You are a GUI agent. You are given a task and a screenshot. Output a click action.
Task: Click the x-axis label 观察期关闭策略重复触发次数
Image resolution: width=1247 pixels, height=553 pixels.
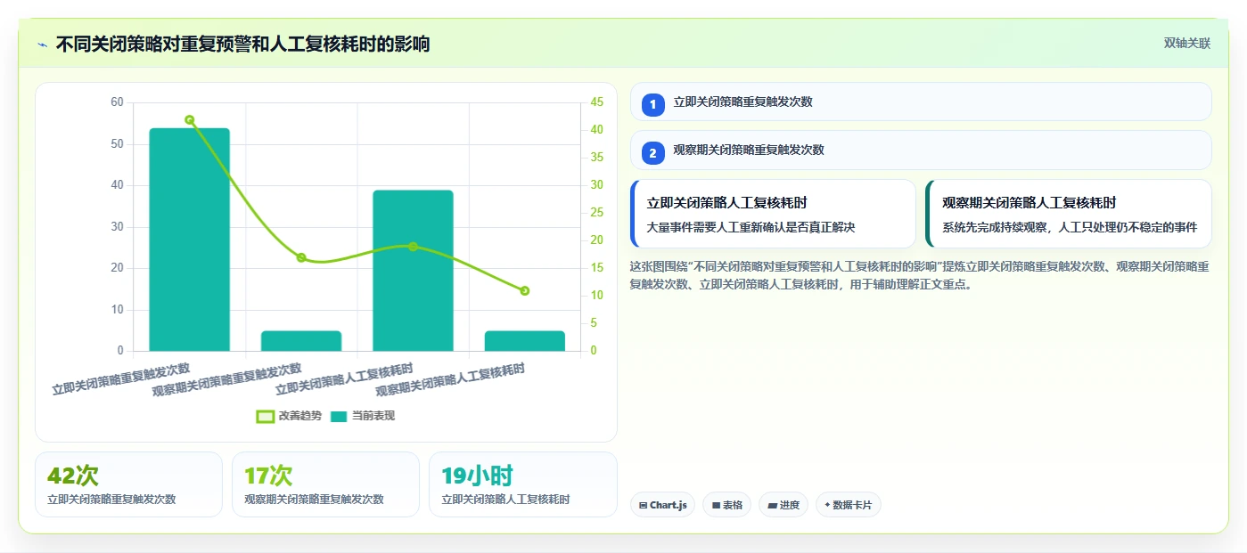(227, 380)
